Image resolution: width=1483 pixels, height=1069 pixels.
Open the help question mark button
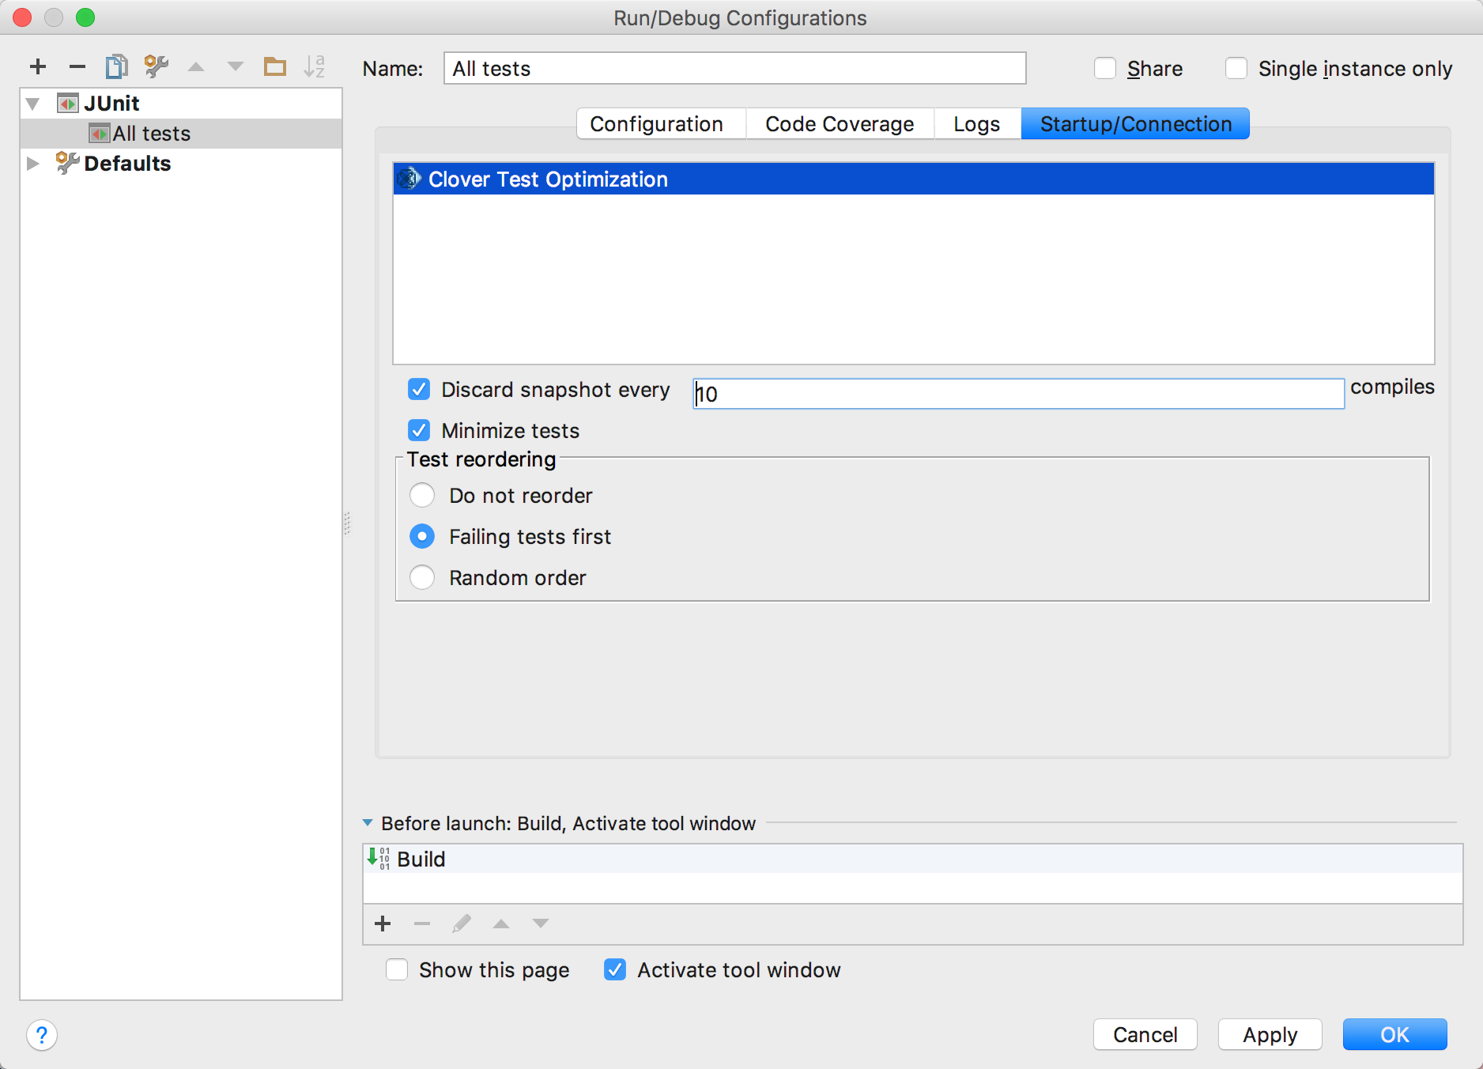[42, 1035]
